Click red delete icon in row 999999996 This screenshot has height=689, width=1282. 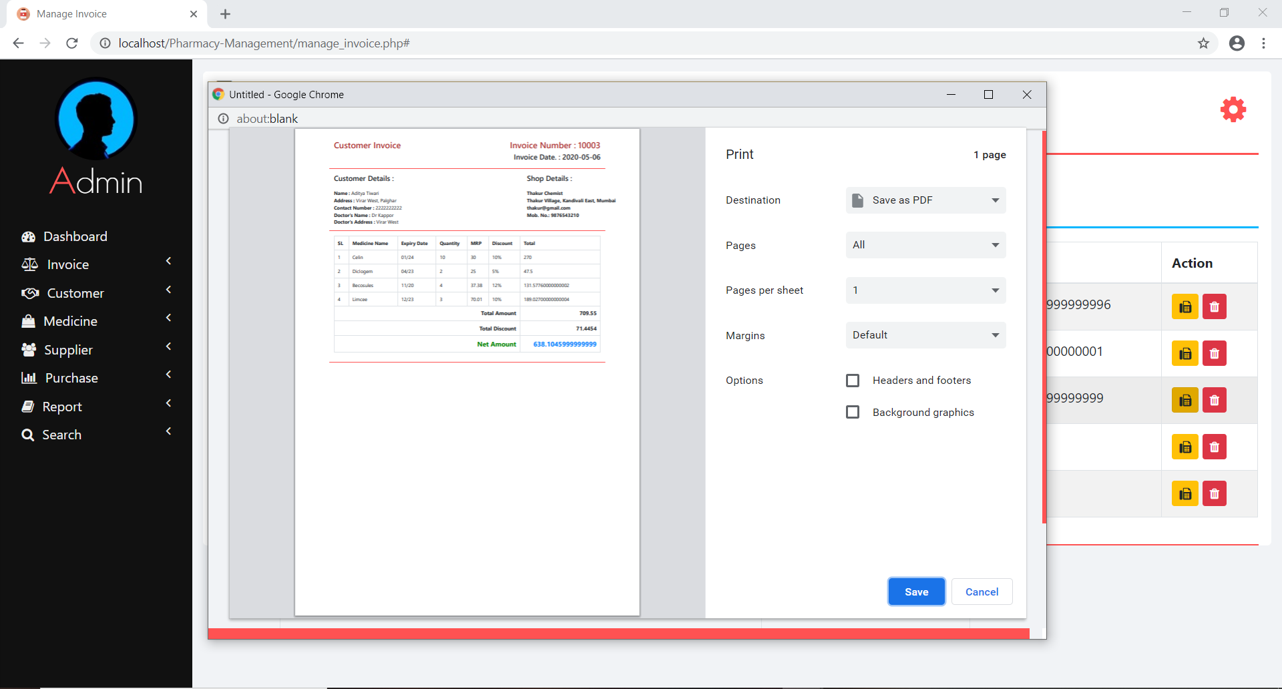1215,306
